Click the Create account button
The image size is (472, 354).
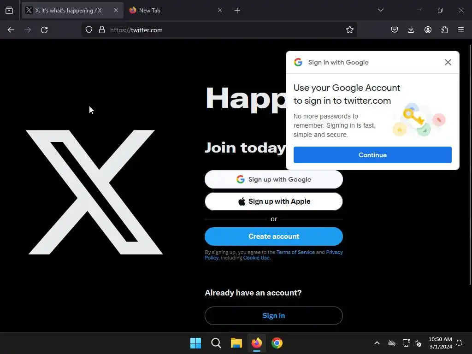click(274, 236)
